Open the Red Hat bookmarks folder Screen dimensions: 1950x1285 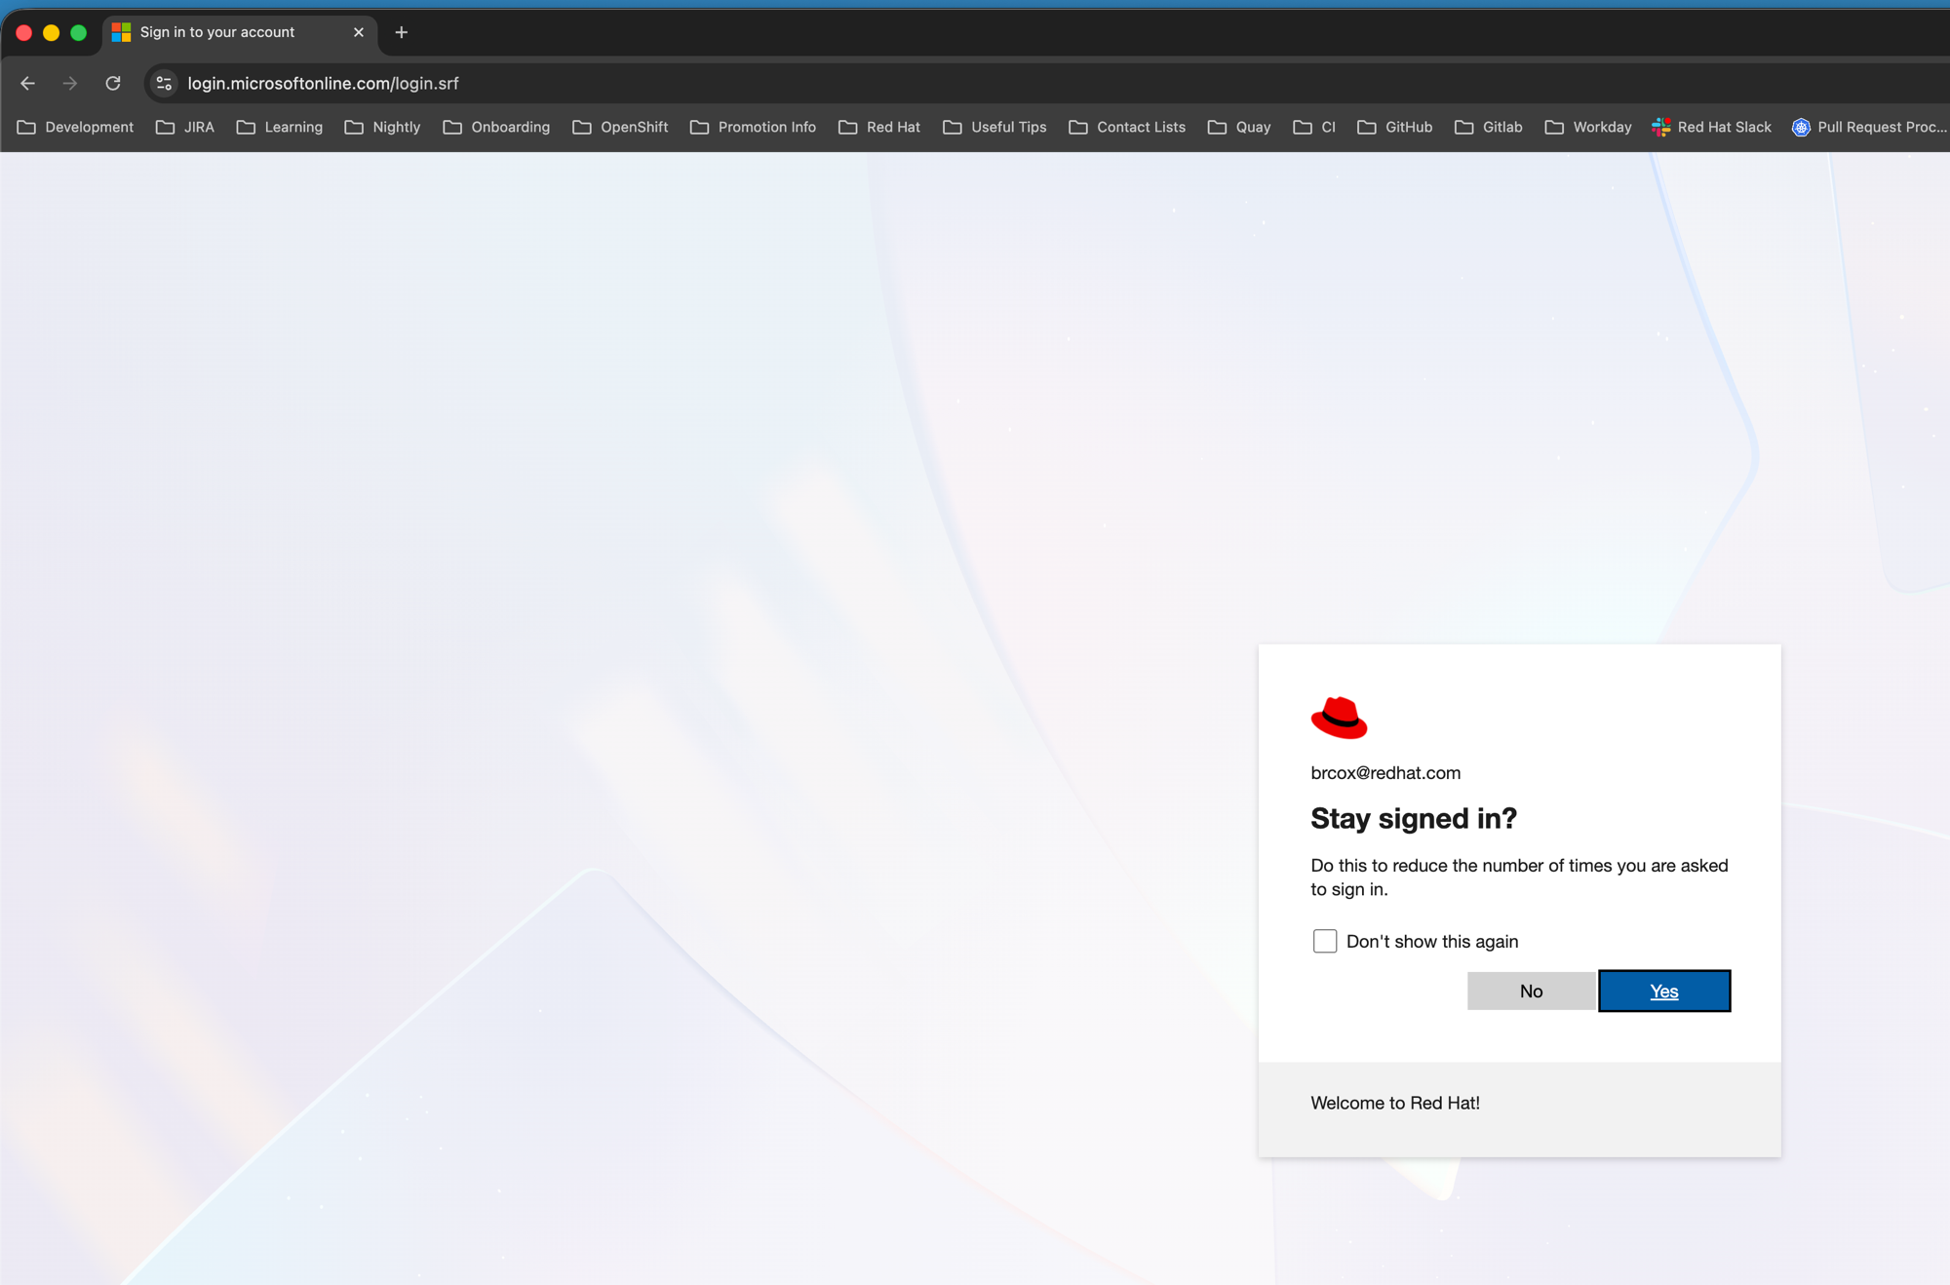coord(879,127)
